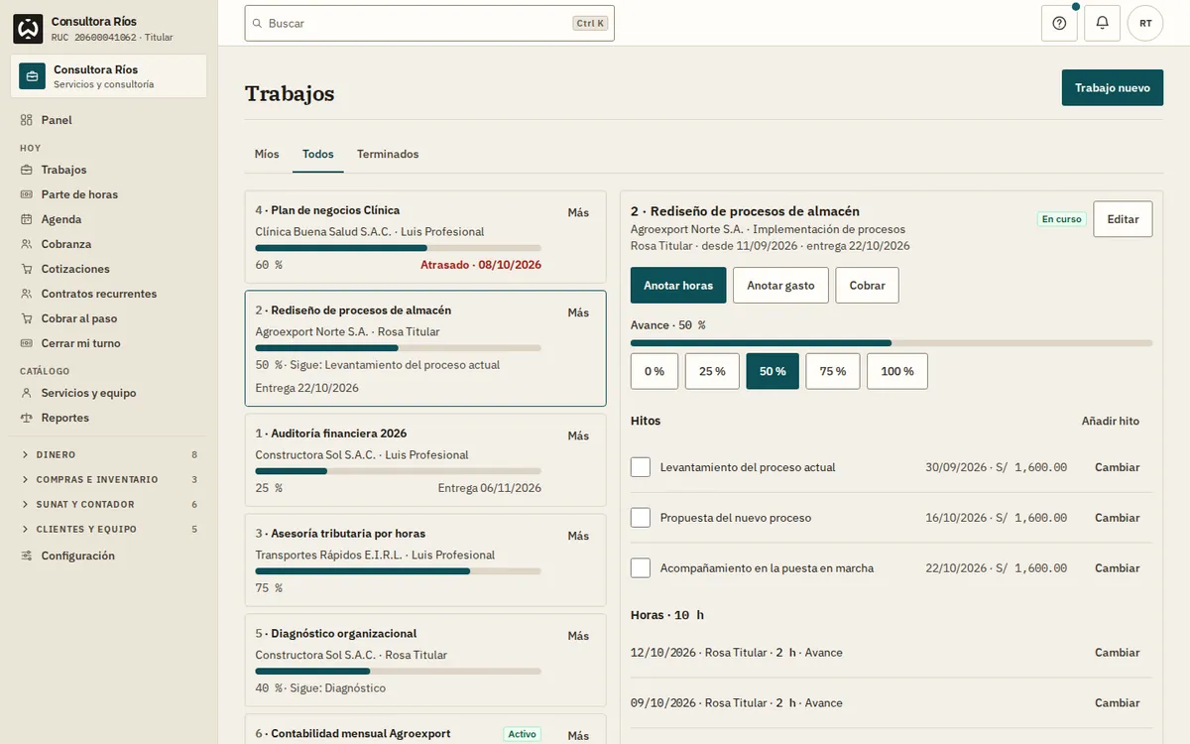Viewport: 1190px width, 744px height.
Task: Open Más menu for Asesoría tributaria por horas
Action: tap(578, 536)
